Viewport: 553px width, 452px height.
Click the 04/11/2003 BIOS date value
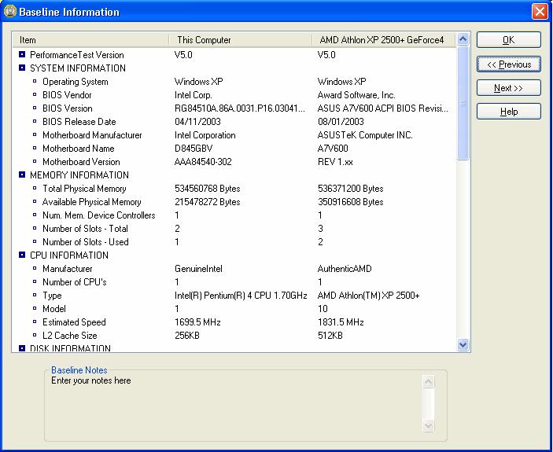(197, 122)
